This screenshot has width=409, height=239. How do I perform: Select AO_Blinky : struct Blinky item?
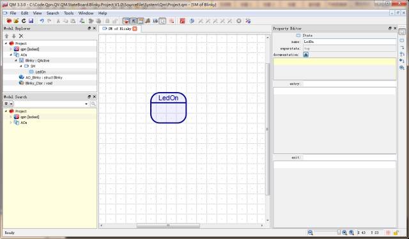click(44, 77)
